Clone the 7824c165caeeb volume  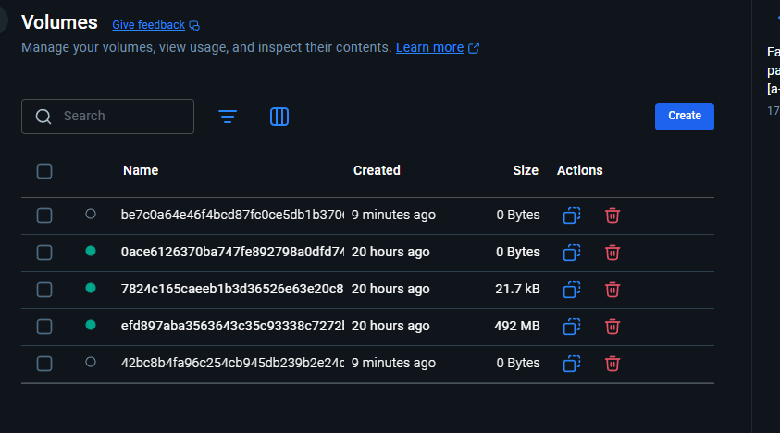click(572, 290)
